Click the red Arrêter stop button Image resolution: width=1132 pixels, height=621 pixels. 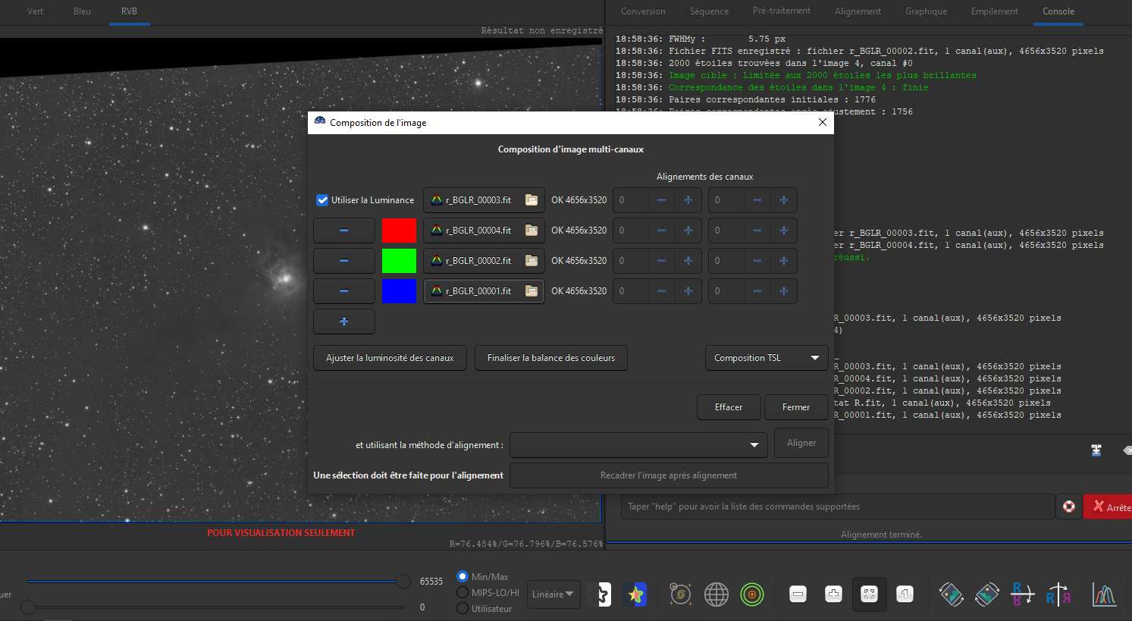pos(1108,507)
